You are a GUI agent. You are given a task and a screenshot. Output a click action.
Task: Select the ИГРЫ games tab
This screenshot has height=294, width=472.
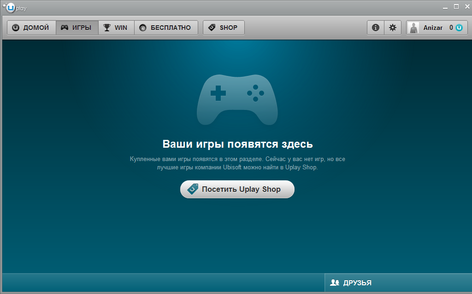pos(77,28)
